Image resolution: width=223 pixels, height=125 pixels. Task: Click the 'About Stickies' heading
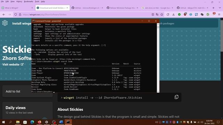70,109
